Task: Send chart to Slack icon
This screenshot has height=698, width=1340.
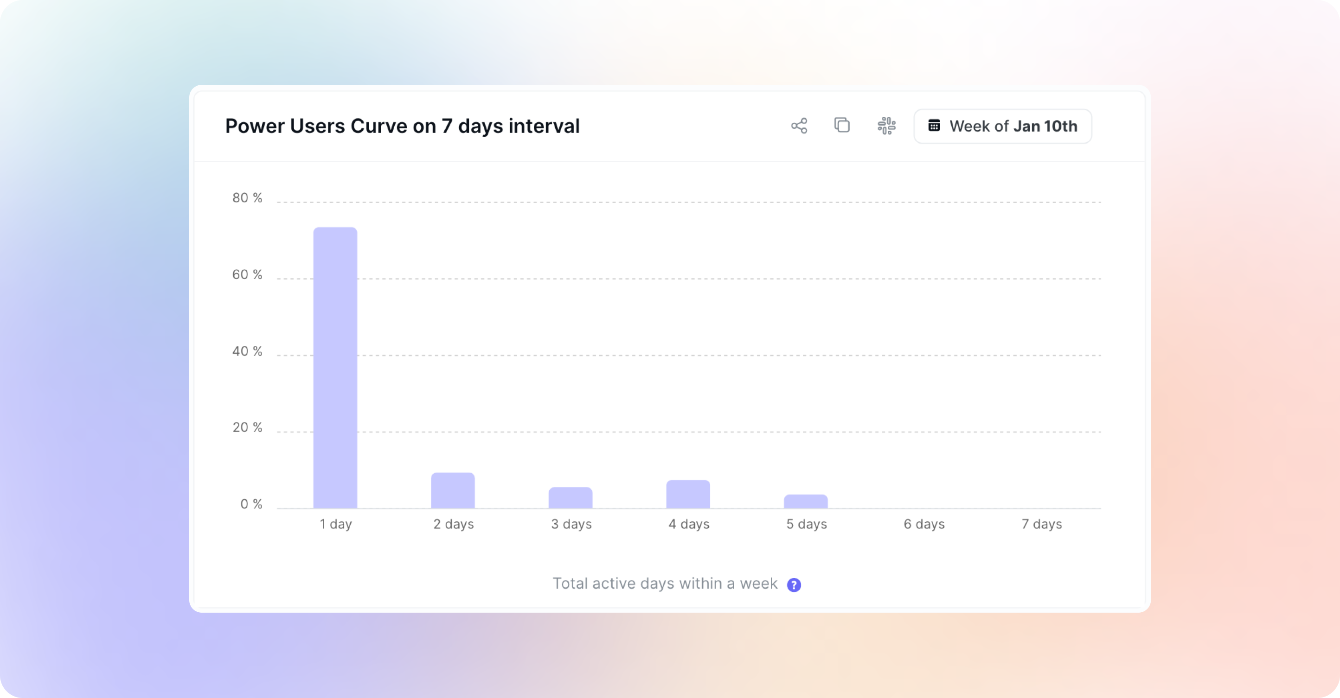Action: (x=886, y=126)
